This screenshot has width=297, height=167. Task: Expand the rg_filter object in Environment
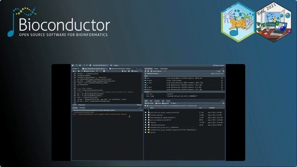click(145, 87)
